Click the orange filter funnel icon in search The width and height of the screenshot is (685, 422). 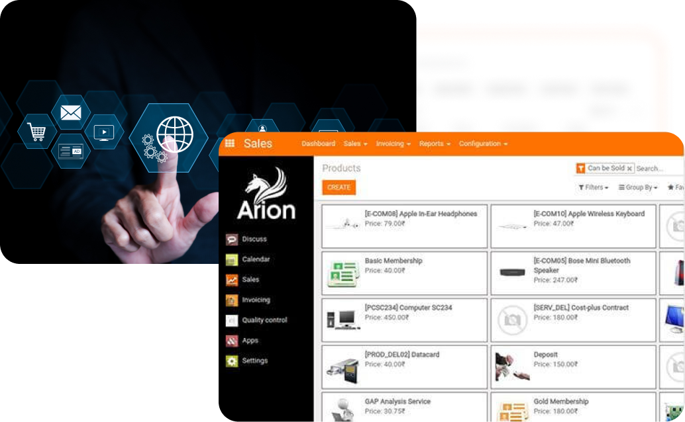click(x=580, y=168)
